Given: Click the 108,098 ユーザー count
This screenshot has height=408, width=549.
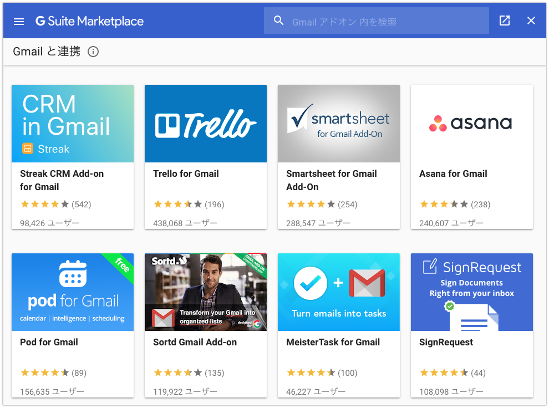Looking at the screenshot, I should click(x=451, y=392).
